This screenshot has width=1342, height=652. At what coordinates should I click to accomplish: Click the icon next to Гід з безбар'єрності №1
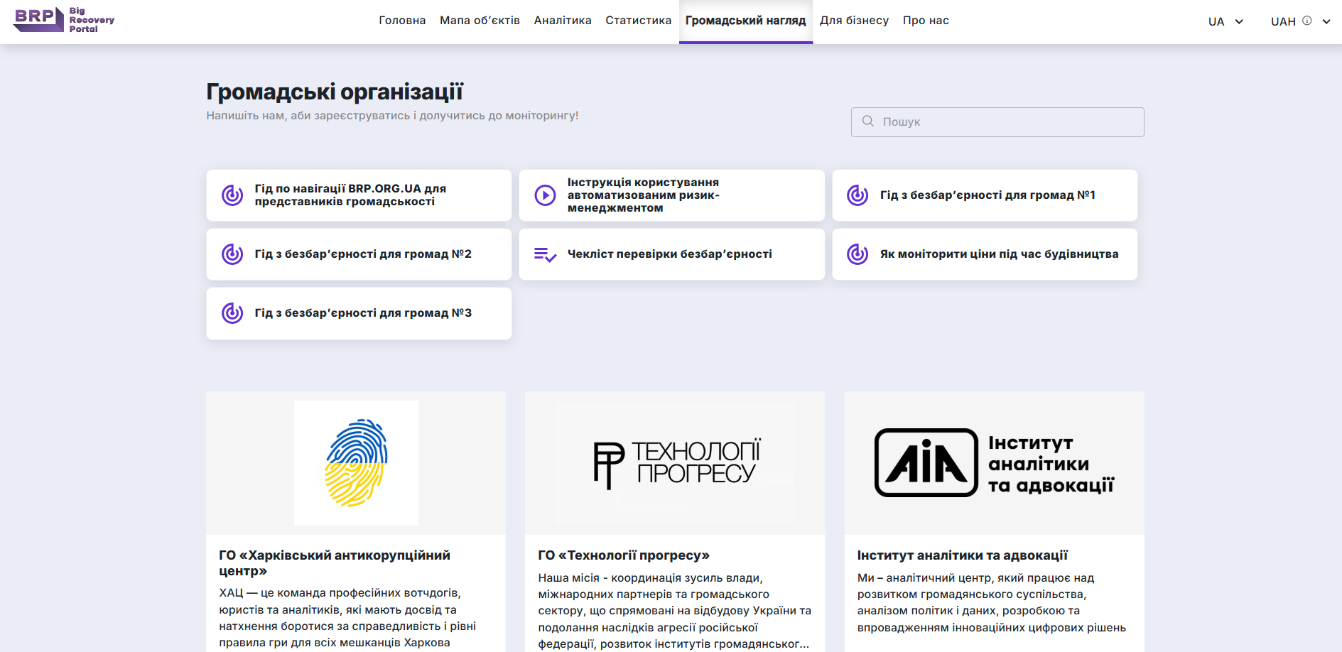[857, 195]
